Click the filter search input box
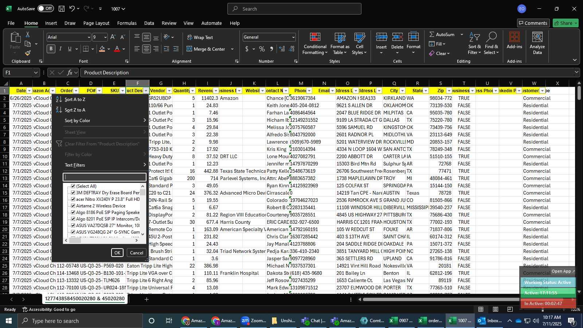This screenshot has height=328, width=583. [105, 177]
